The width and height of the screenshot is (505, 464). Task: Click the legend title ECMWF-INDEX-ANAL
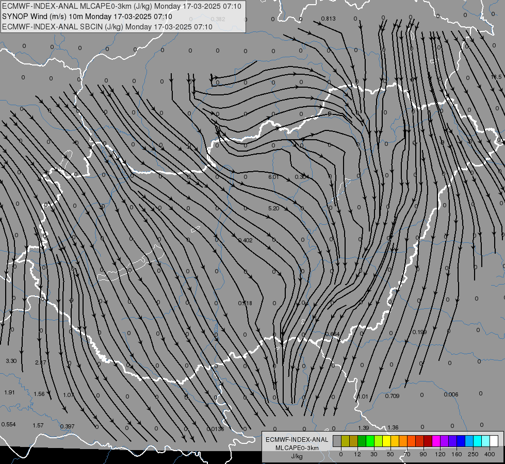pos(297,440)
